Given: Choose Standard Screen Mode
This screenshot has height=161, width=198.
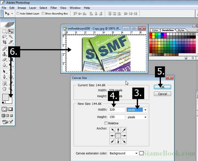Looking at the screenshot, I should click(x=3, y=115).
